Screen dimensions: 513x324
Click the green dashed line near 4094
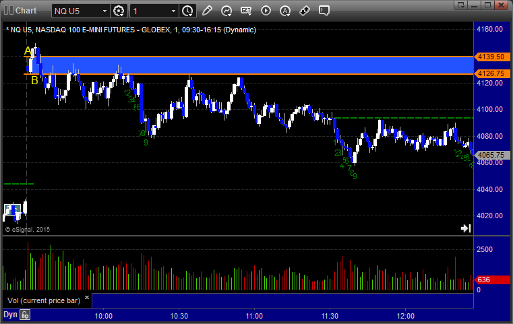click(x=404, y=118)
